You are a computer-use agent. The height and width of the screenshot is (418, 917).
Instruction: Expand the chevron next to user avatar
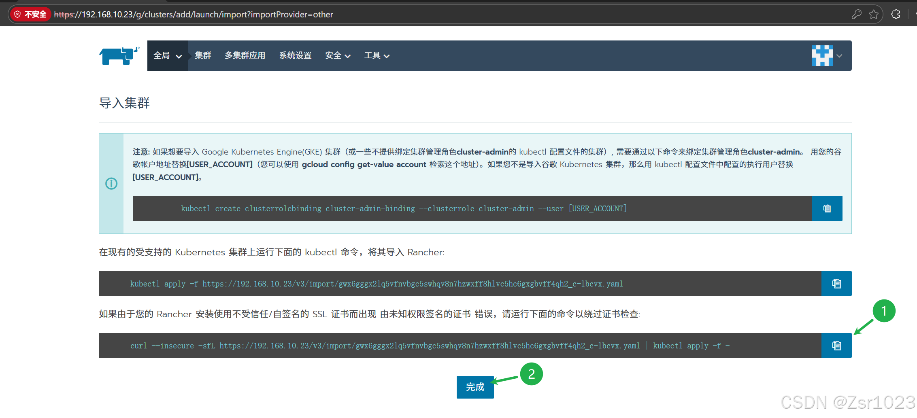point(839,56)
